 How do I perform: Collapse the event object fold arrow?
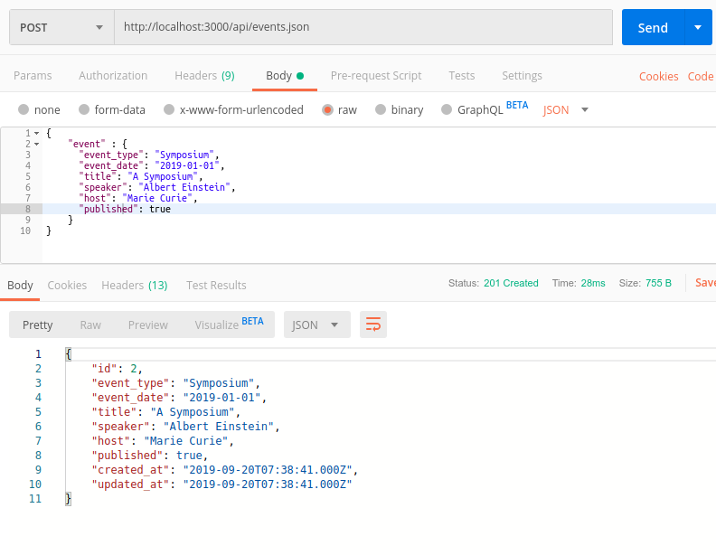36,144
